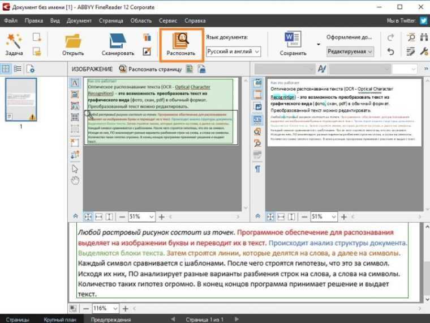430x323 pixels.
Task: Open the Вид menu
Action: (x=55, y=20)
